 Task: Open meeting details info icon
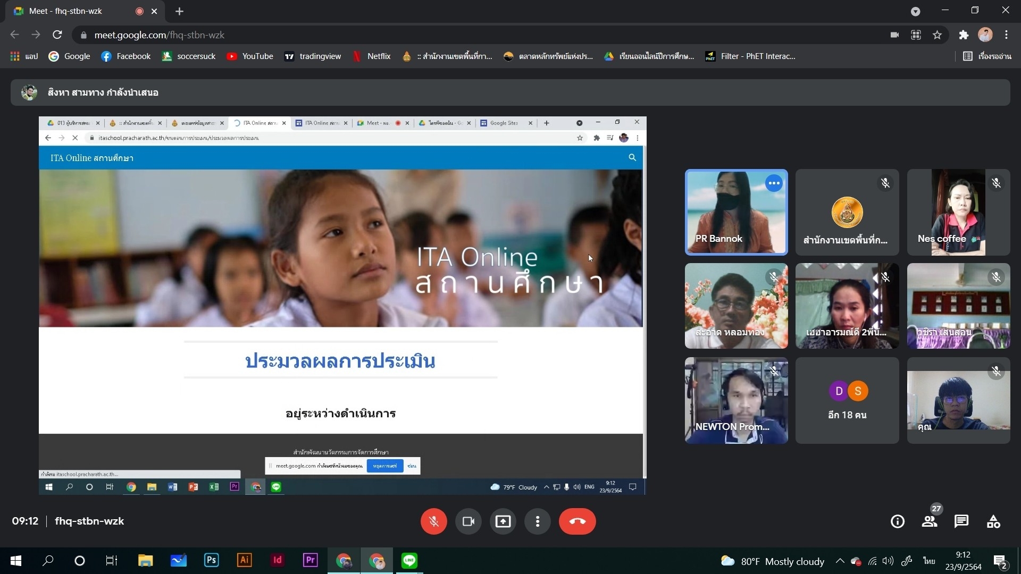coord(897,521)
